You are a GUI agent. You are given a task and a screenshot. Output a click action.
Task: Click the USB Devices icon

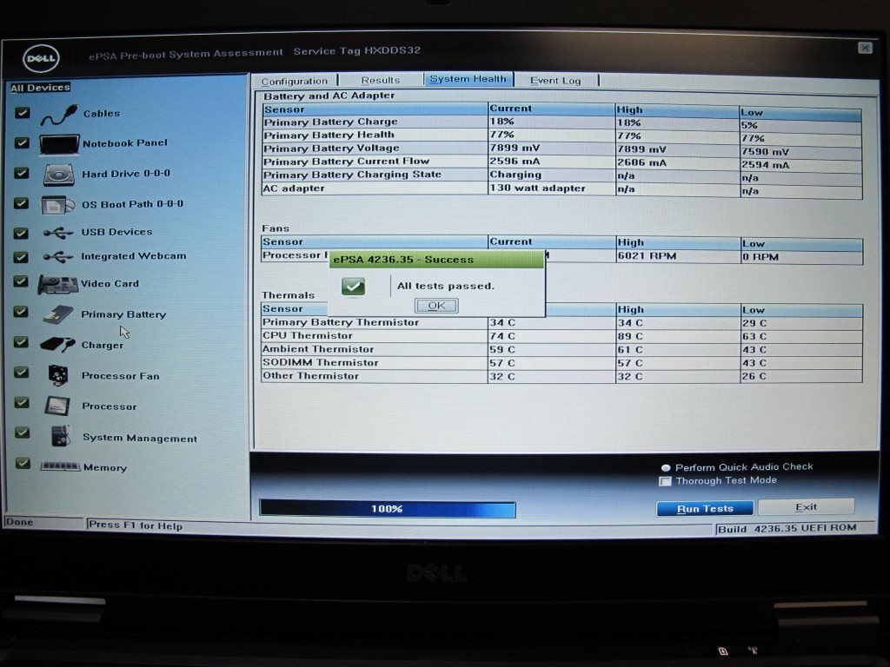[58, 233]
